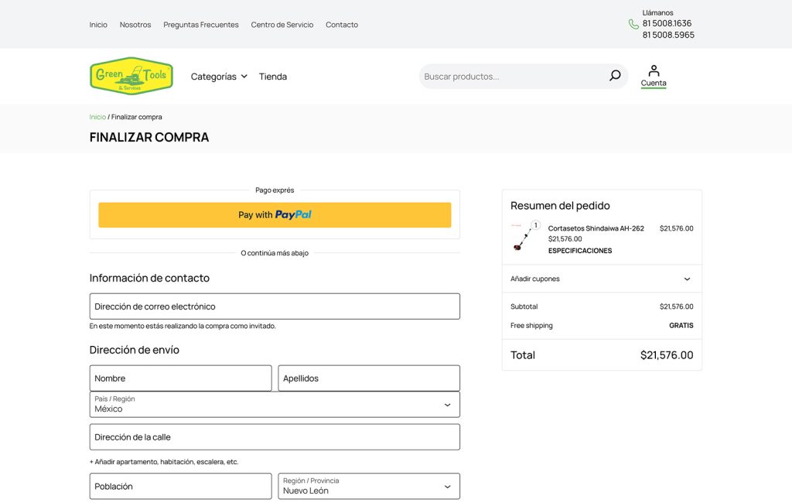
Task: Open the Centro de Servicio menu item
Action: tap(282, 24)
